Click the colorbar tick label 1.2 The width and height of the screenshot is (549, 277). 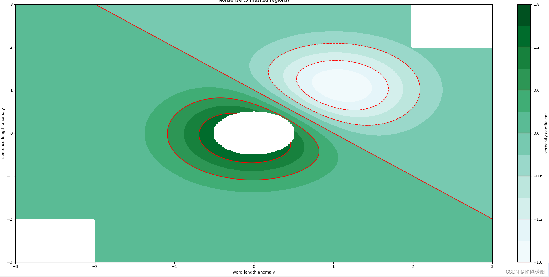click(x=536, y=47)
